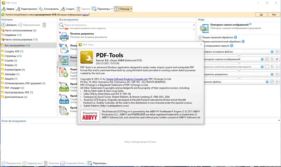Screen dimensions: 281x167
Task: Click info icon beside запрашивать пароли
Action: [231, 46]
